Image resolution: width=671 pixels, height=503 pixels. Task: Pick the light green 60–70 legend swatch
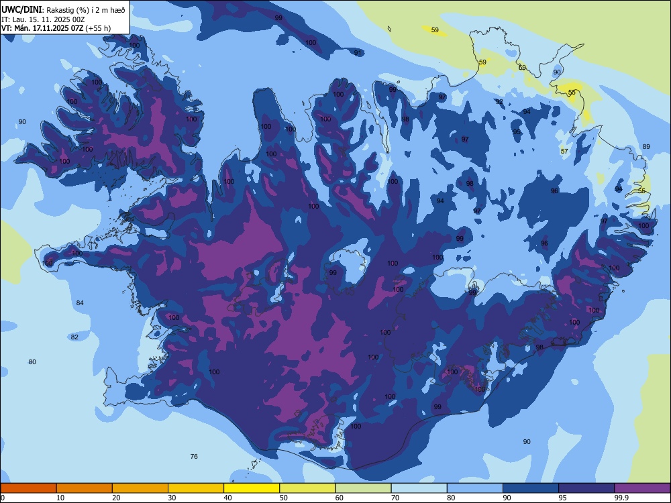[363, 488]
